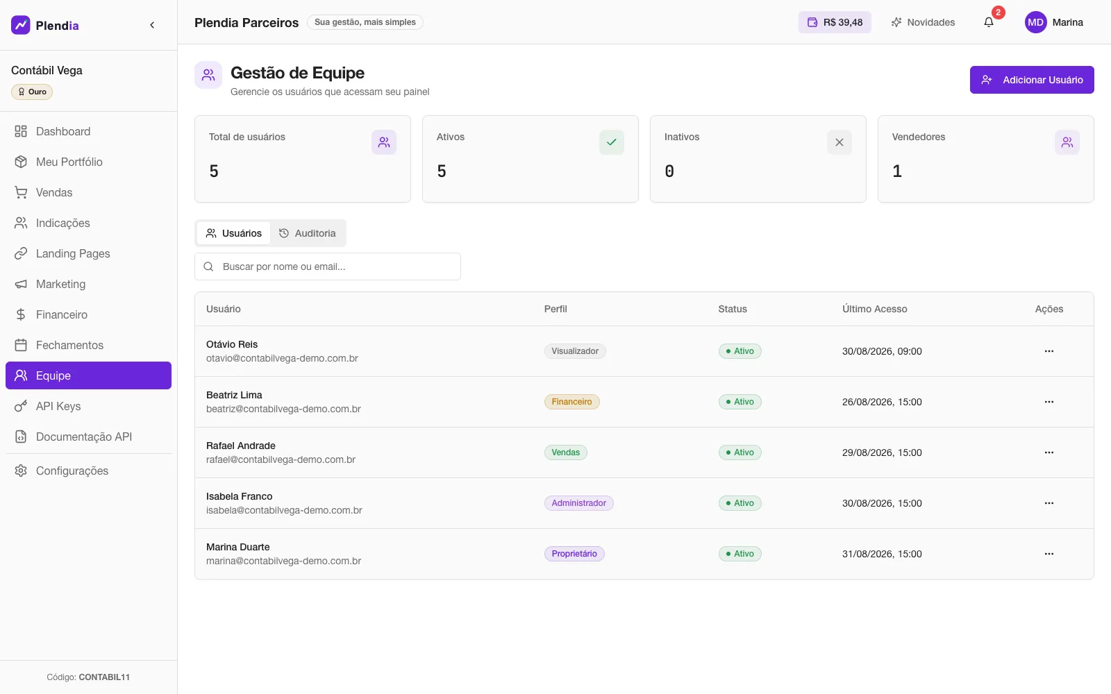Click the Inativos X icon
Image resolution: width=1111 pixels, height=694 pixels.
tap(839, 142)
